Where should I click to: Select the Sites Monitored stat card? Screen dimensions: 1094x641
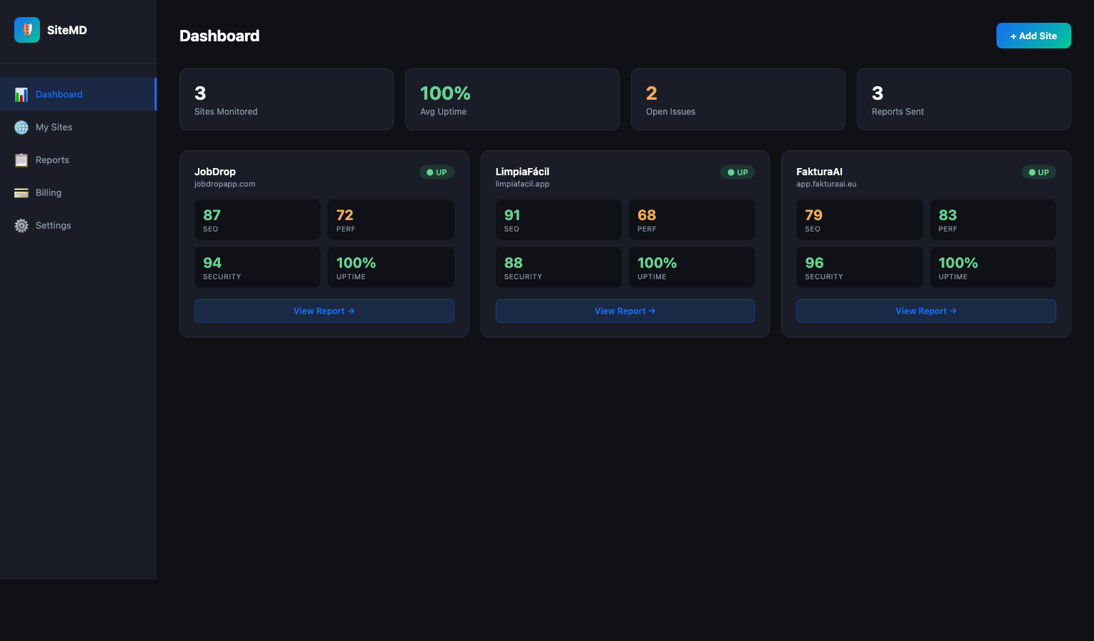point(286,99)
